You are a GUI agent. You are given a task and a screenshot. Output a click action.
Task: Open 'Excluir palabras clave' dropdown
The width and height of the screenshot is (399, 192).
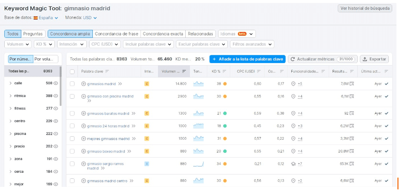pyautogui.click(x=202, y=44)
